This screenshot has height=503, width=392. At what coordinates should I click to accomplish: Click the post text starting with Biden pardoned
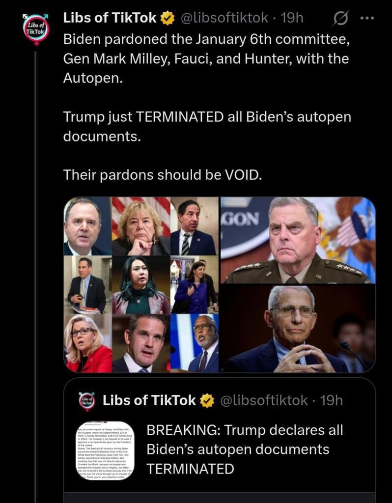click(206, 59)
